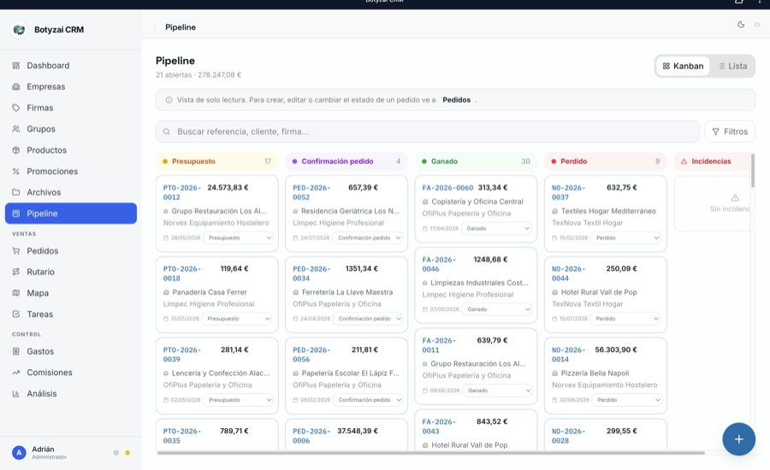Open status dropdown on FA-2026-0011 card
The height and width of the screenshot is (470, 770).
497,391
